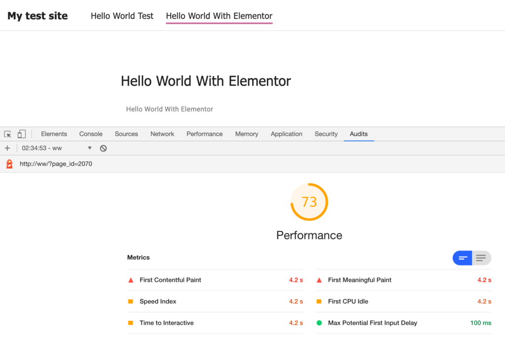This screenshot has width=505, height=337.
Task: Open the Security tab
Action: [326, 134]
